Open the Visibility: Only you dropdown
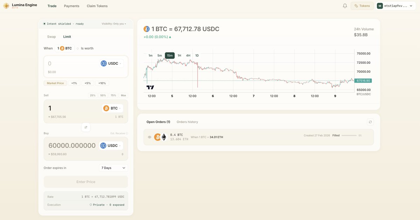The image size is (420, 220). click(x=114, y=24)
